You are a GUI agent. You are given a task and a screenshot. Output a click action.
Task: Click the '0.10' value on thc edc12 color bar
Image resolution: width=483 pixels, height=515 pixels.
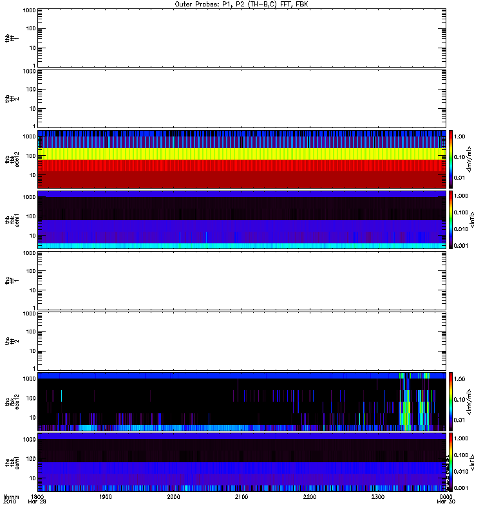tap(460, 400)
